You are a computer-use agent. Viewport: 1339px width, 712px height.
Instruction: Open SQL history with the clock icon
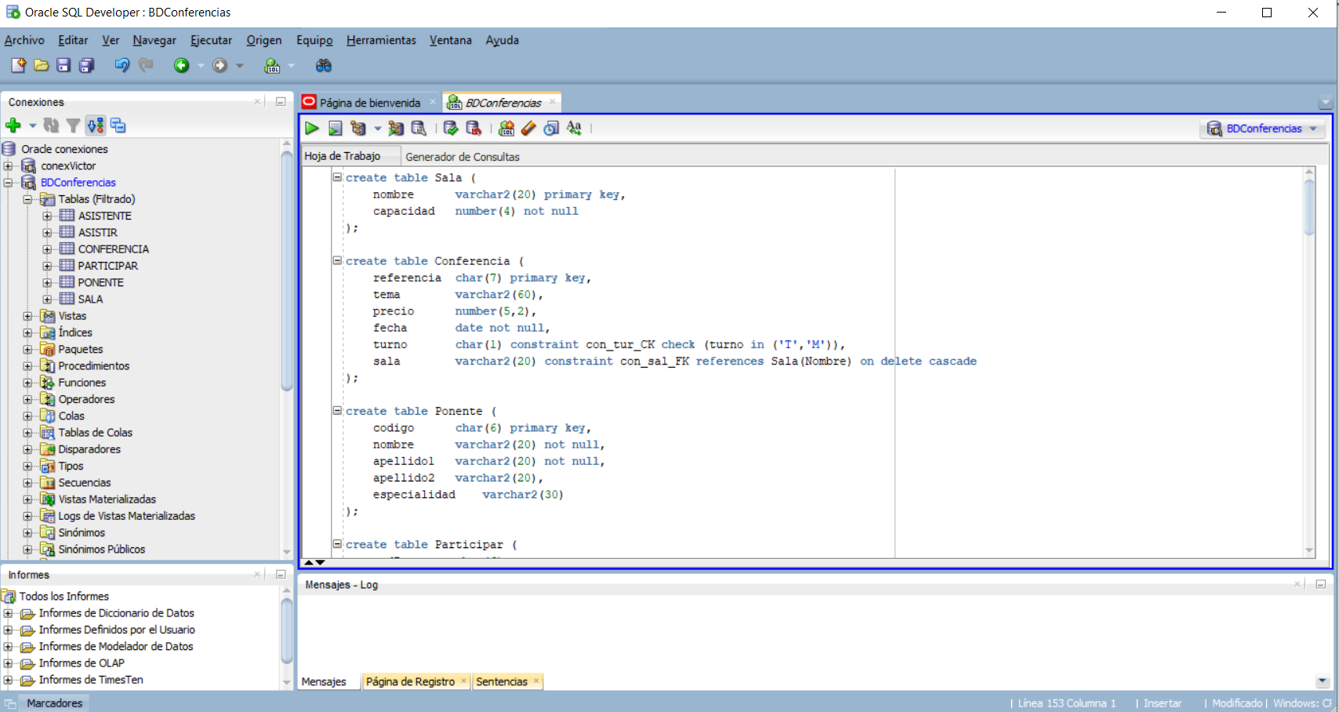[552, 129]
